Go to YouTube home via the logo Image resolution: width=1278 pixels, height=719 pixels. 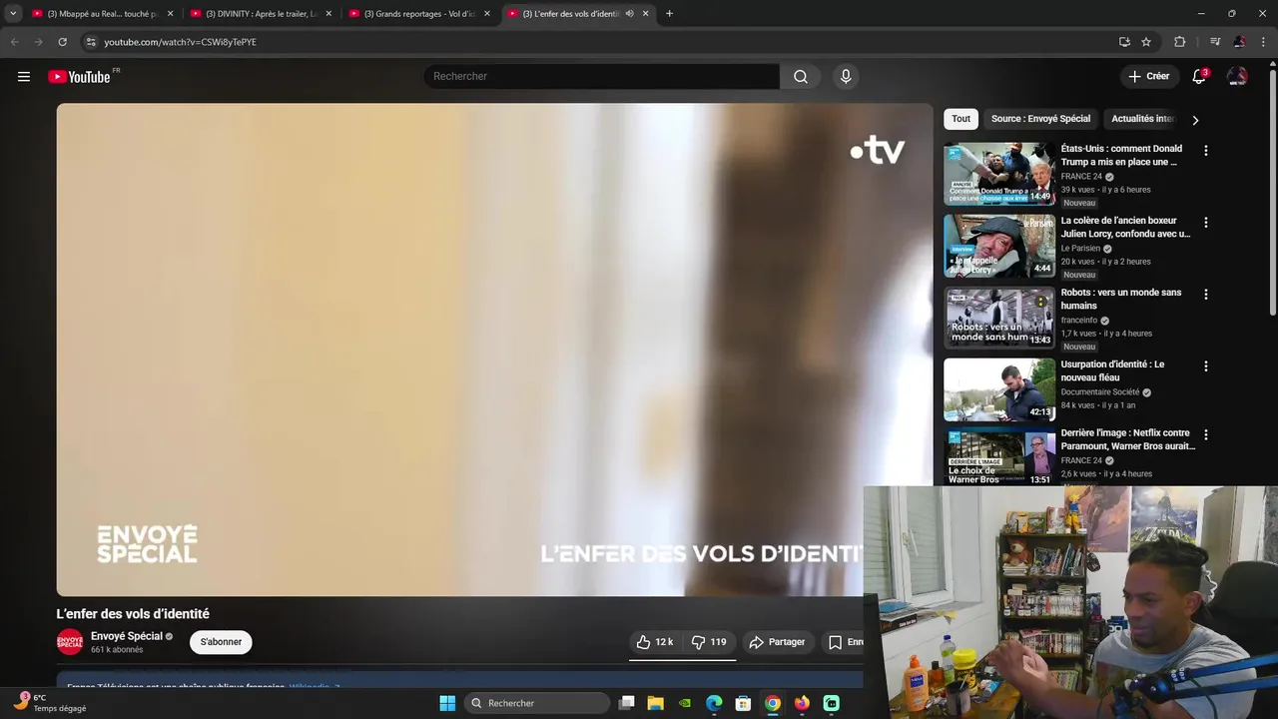pos(79,77)
